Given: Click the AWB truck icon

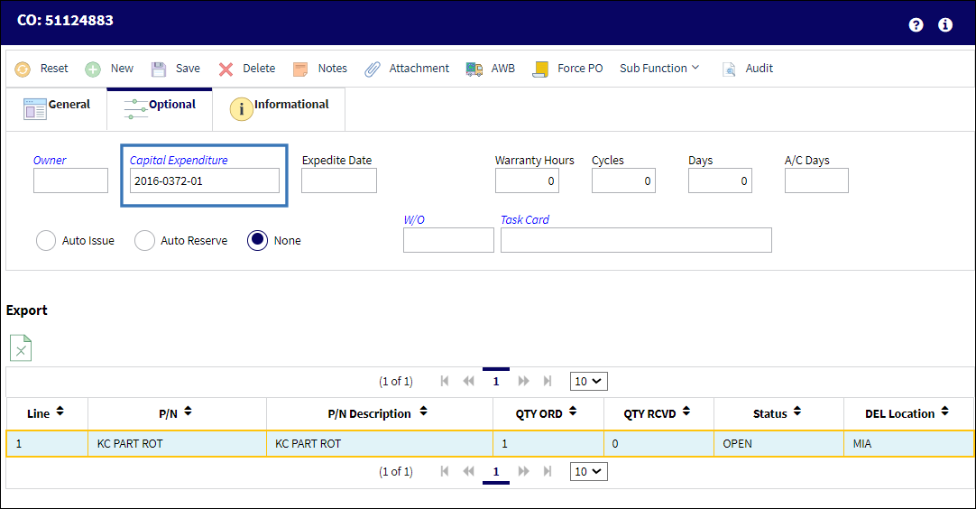Looking at the screenshot, I should (x=474, y=69).
